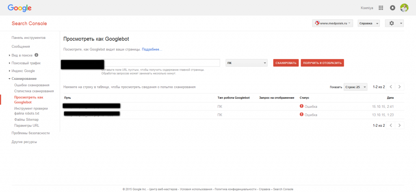This screenshot has height=192, width=416.
Task: Click the Search Console title link
Action: click(29, 23)
